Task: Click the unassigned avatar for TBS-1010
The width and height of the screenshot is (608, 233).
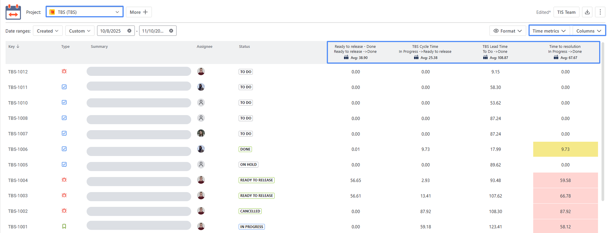Action: click(201, 103)
